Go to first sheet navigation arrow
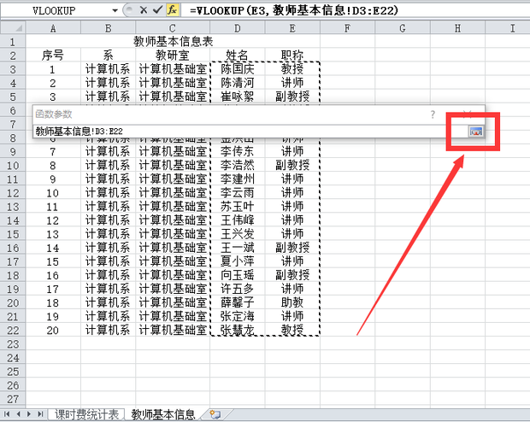 tap(7, 414)
